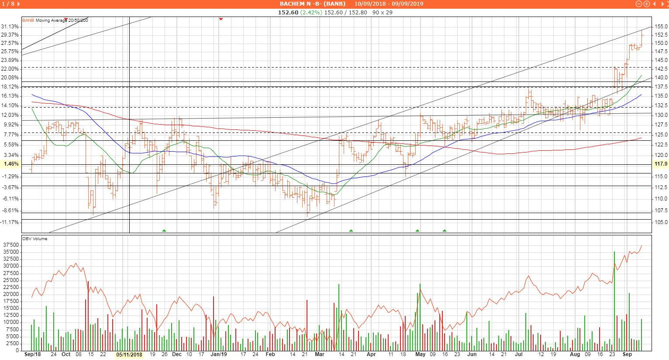Viewport: 669px width, 360px height.
Task: Click the BACHEM N -B- (BANB) title
Action: (312, 4)
